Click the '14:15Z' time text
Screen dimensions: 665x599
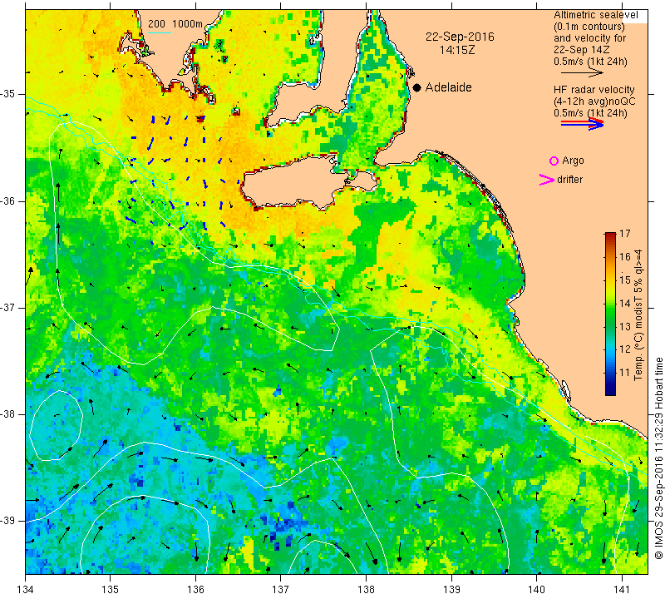[x=456, y=50]
